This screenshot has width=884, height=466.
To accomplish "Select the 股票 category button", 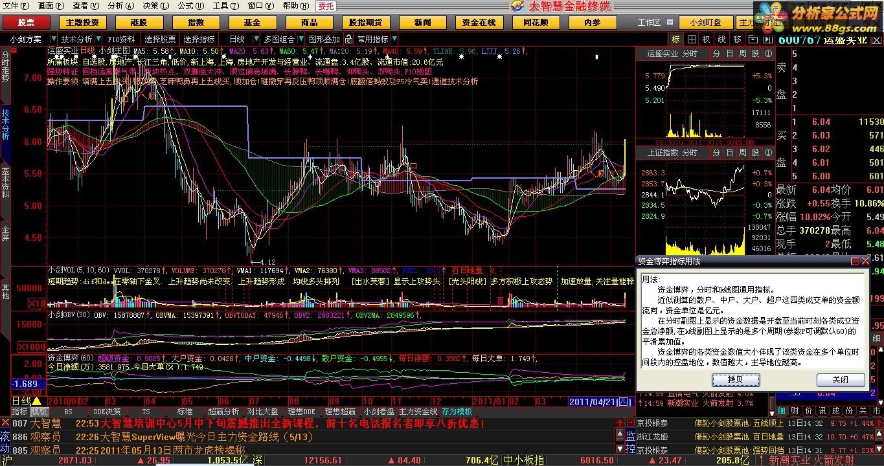I will tap(26, 22).
